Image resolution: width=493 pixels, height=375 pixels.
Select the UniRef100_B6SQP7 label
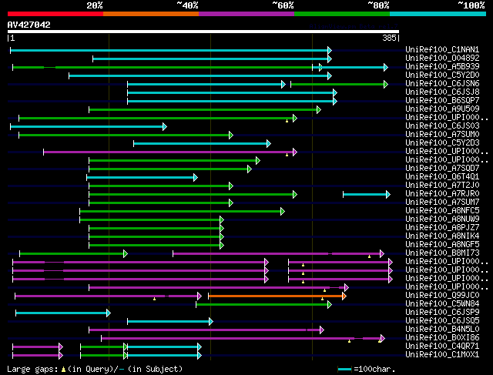(x=442, y=101)
